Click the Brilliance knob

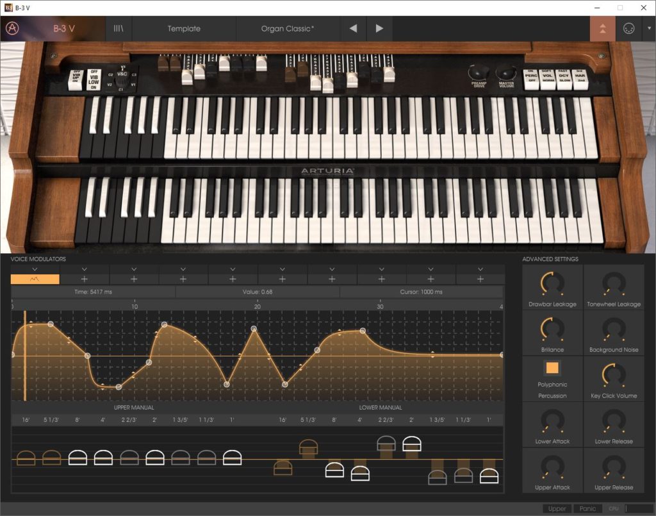[552, 329]
